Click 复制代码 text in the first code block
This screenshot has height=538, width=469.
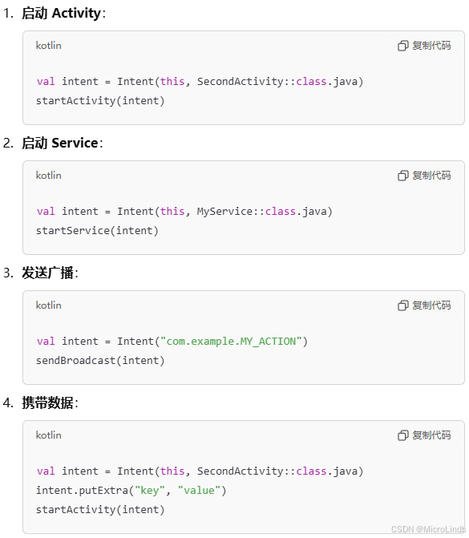tap(431, 46)
